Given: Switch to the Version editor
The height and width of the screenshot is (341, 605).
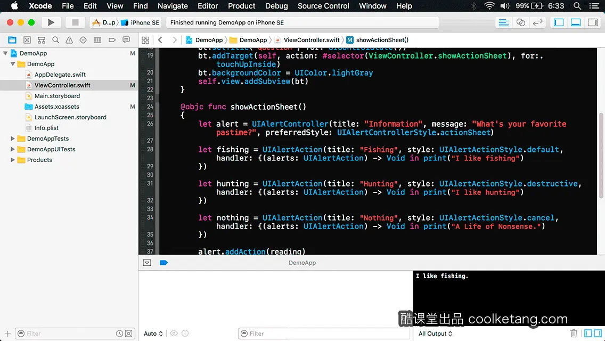Looking at the screenshot, I should point(537,22).
